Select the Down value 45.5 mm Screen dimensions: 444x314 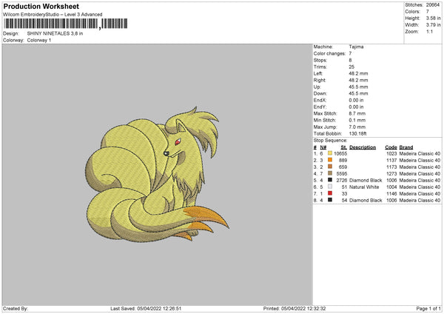(358, 93)
